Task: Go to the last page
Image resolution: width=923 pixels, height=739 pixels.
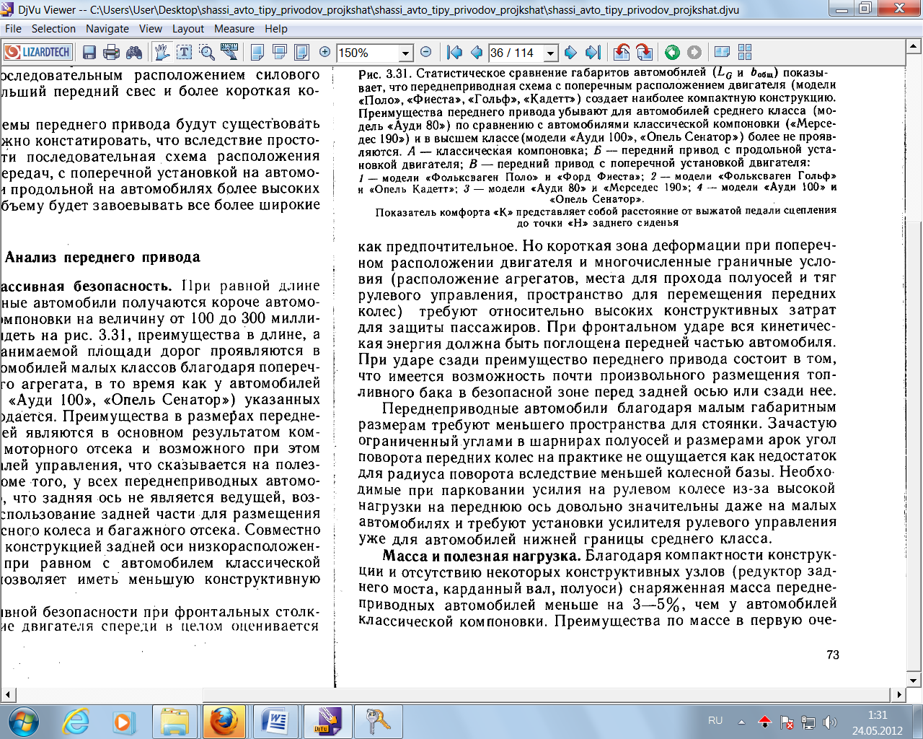Action: pyautogui.click(x=593, y=52)
